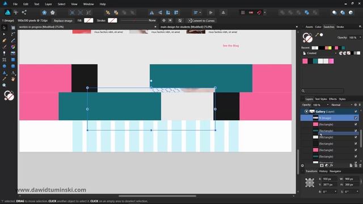The height and width of the screenshot is (204, 363).
Task: Pick the eyedropper in Swatches panel
Action: (x=316, y=35)
